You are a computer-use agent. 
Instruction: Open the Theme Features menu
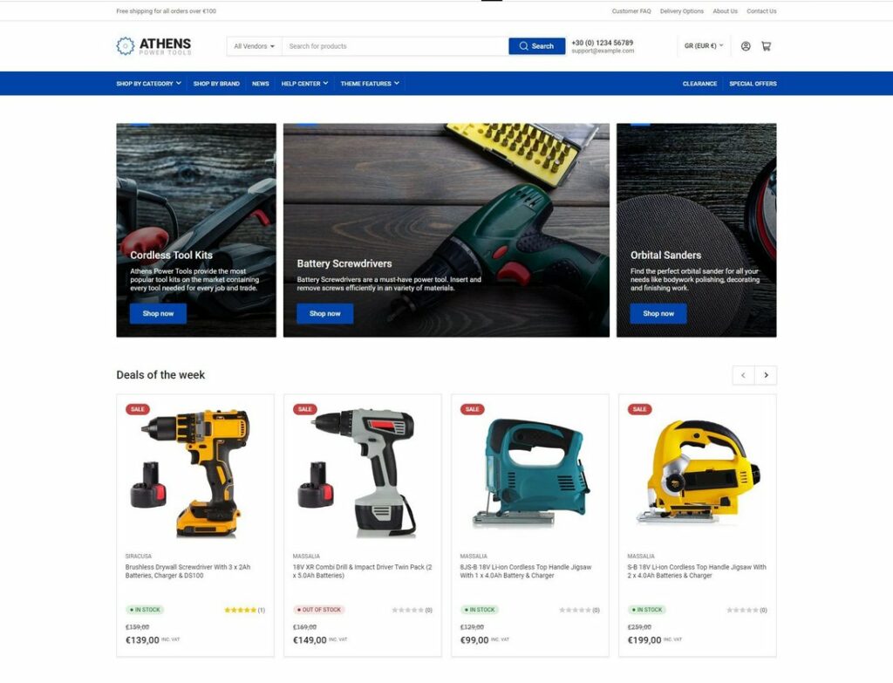(x=370, y=84)
